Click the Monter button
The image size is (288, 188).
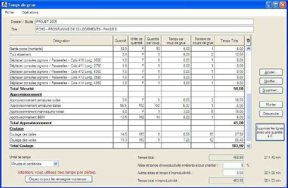271,105
